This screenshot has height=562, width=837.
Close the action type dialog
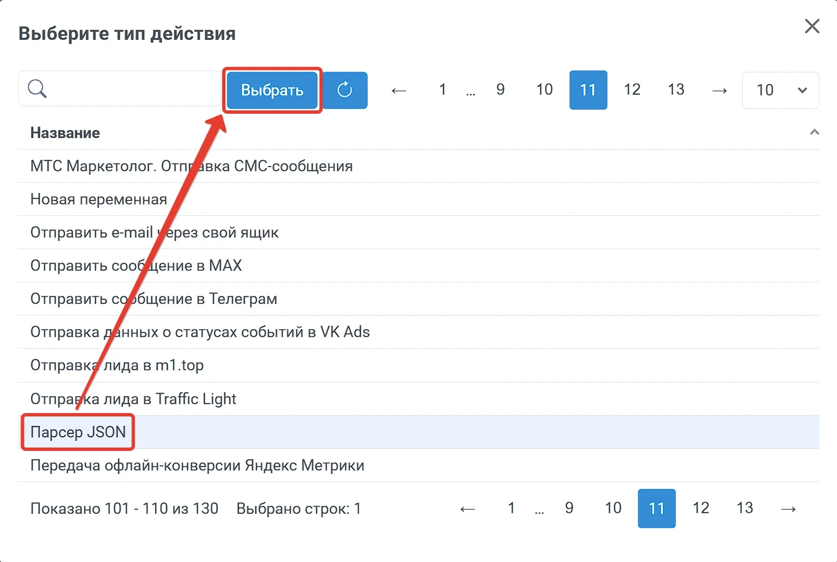(811, 26)
